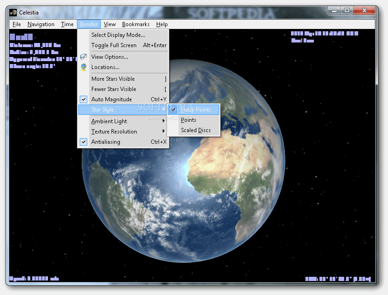This screenshot has width=388, height=295.
Task: Minimize the Celestia window
Action: tap(334, 10)
